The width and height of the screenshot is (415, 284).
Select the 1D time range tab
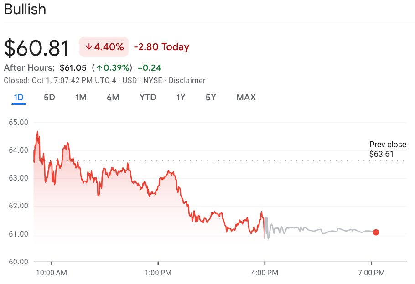[x=19, y=97]
